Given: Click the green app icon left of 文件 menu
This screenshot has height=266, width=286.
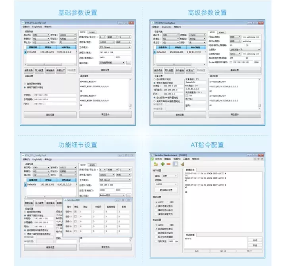Looking at the screenshot, I should [152, 159].
